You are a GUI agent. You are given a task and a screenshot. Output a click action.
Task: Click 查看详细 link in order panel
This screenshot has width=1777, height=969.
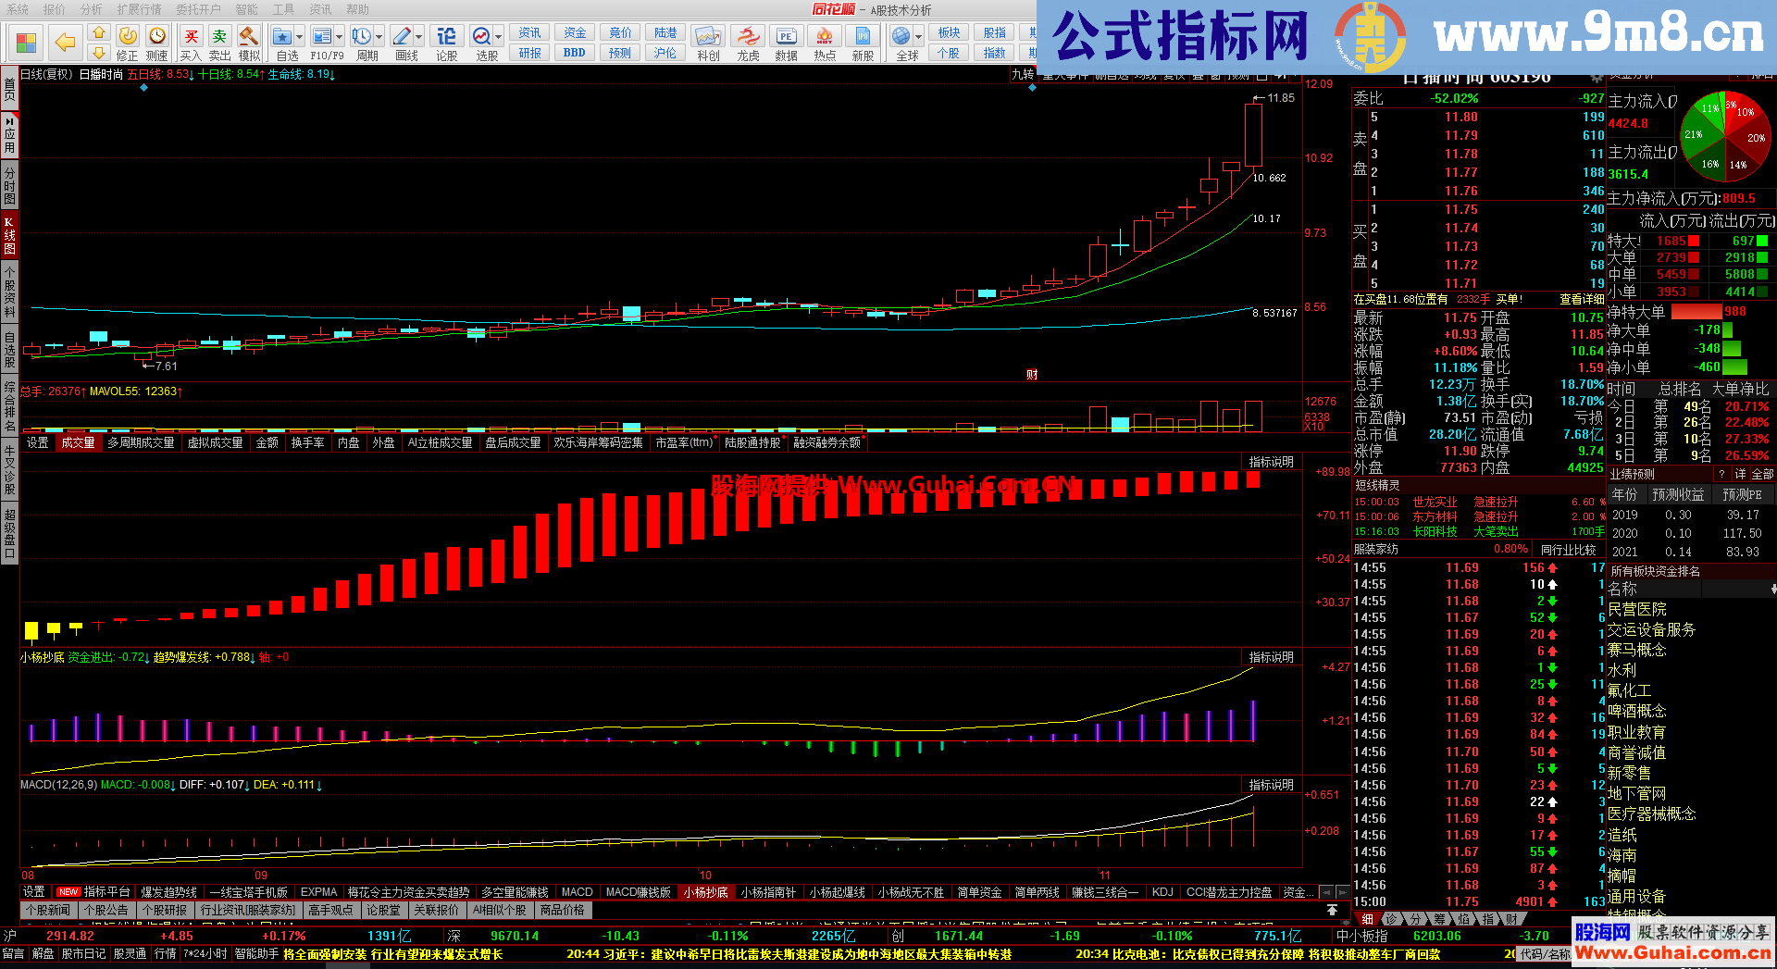pyautogui.click(x=1581, y=299)
